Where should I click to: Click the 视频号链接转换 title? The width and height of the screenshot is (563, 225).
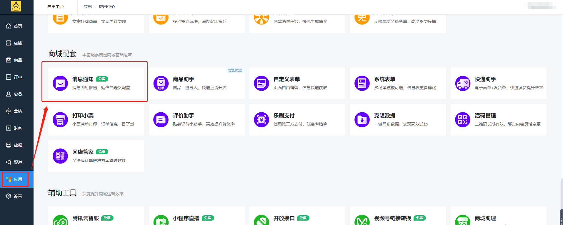(x=393, y=218)
